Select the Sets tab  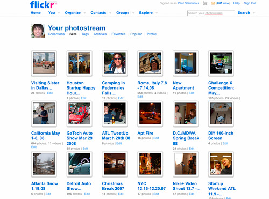click(x=73, y=34)
